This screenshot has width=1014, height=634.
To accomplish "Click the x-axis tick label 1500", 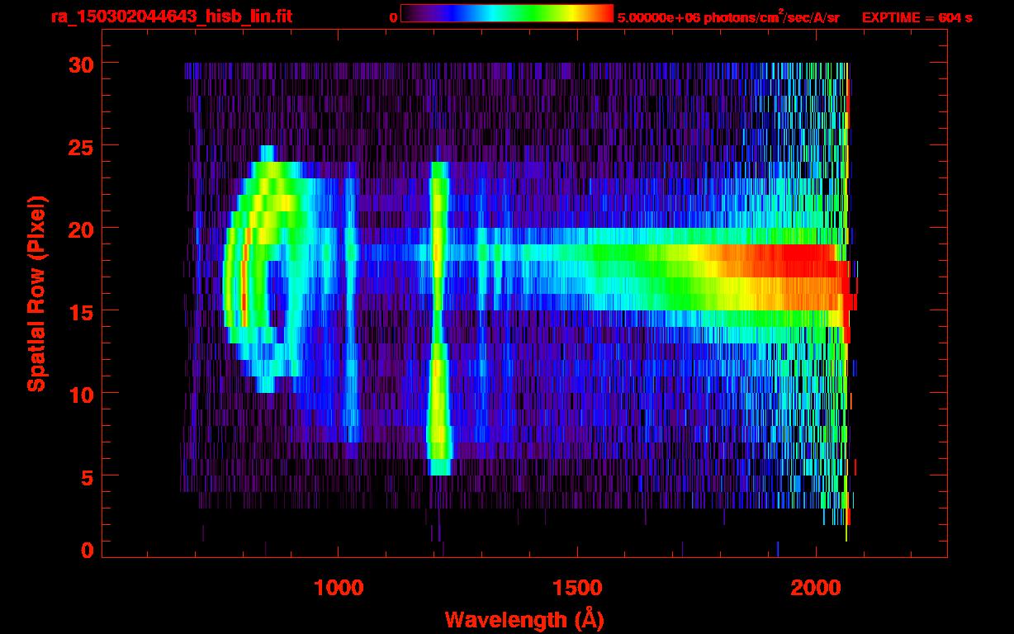I will point(577,588).
